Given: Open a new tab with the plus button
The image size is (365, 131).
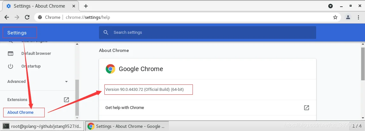Looking at the screenshot, I should (x=86, y=6).
